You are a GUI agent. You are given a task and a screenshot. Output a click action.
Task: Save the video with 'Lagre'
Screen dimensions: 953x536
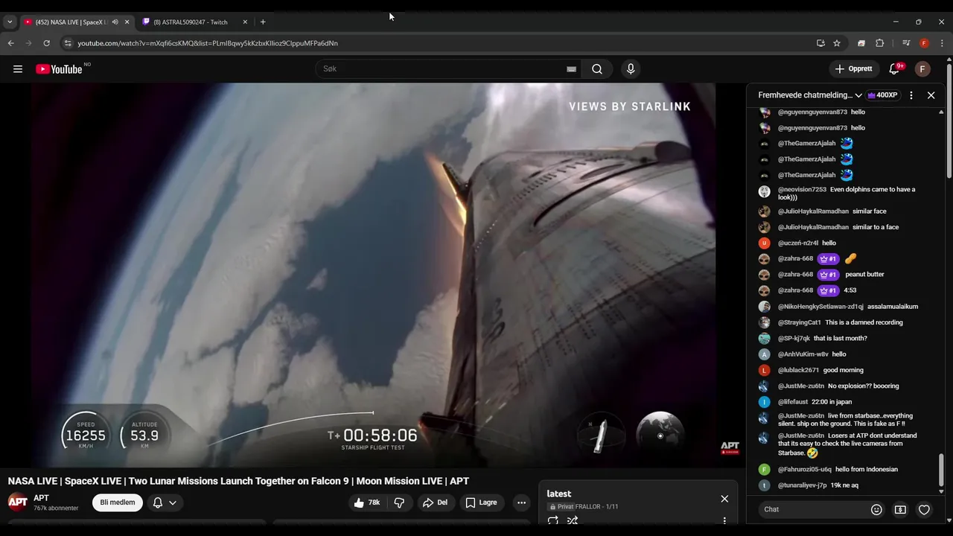(481, 502)
